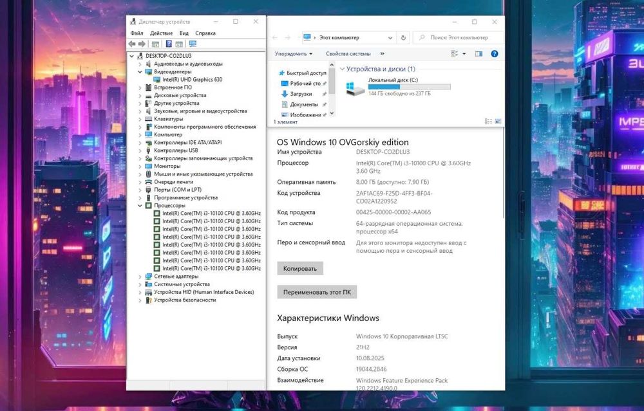Click the Local Disk (C:) drive icon
This screenshot has height=411, width=644.
(355, 88)
